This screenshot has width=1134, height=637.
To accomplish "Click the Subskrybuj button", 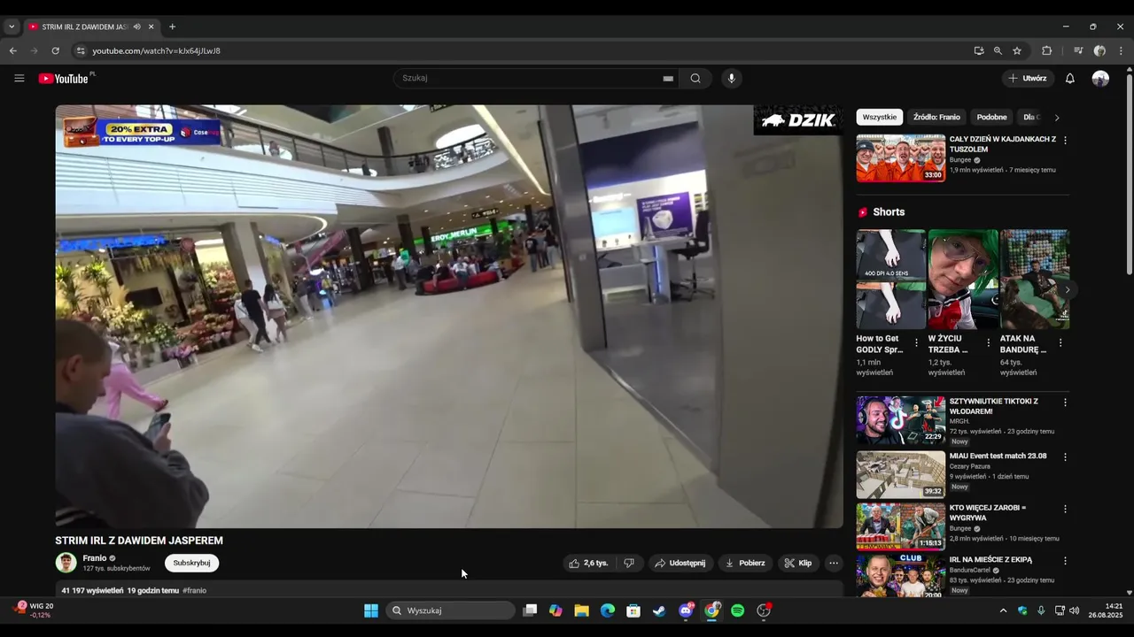I will click(x=191, y=563).
